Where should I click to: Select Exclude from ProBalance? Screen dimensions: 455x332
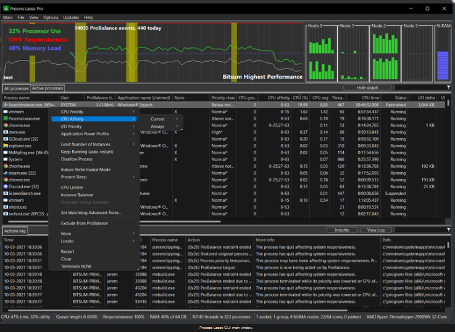(85, 223)
